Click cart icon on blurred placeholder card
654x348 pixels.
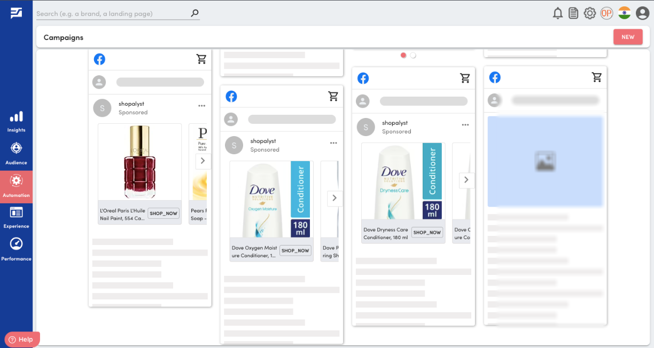coord(597,77)
